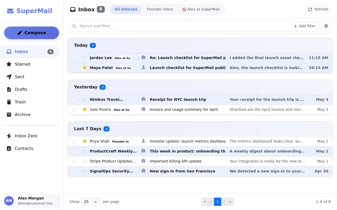The image size is (337, 210).
Task: Jump to last page
Action: point(230,202)
